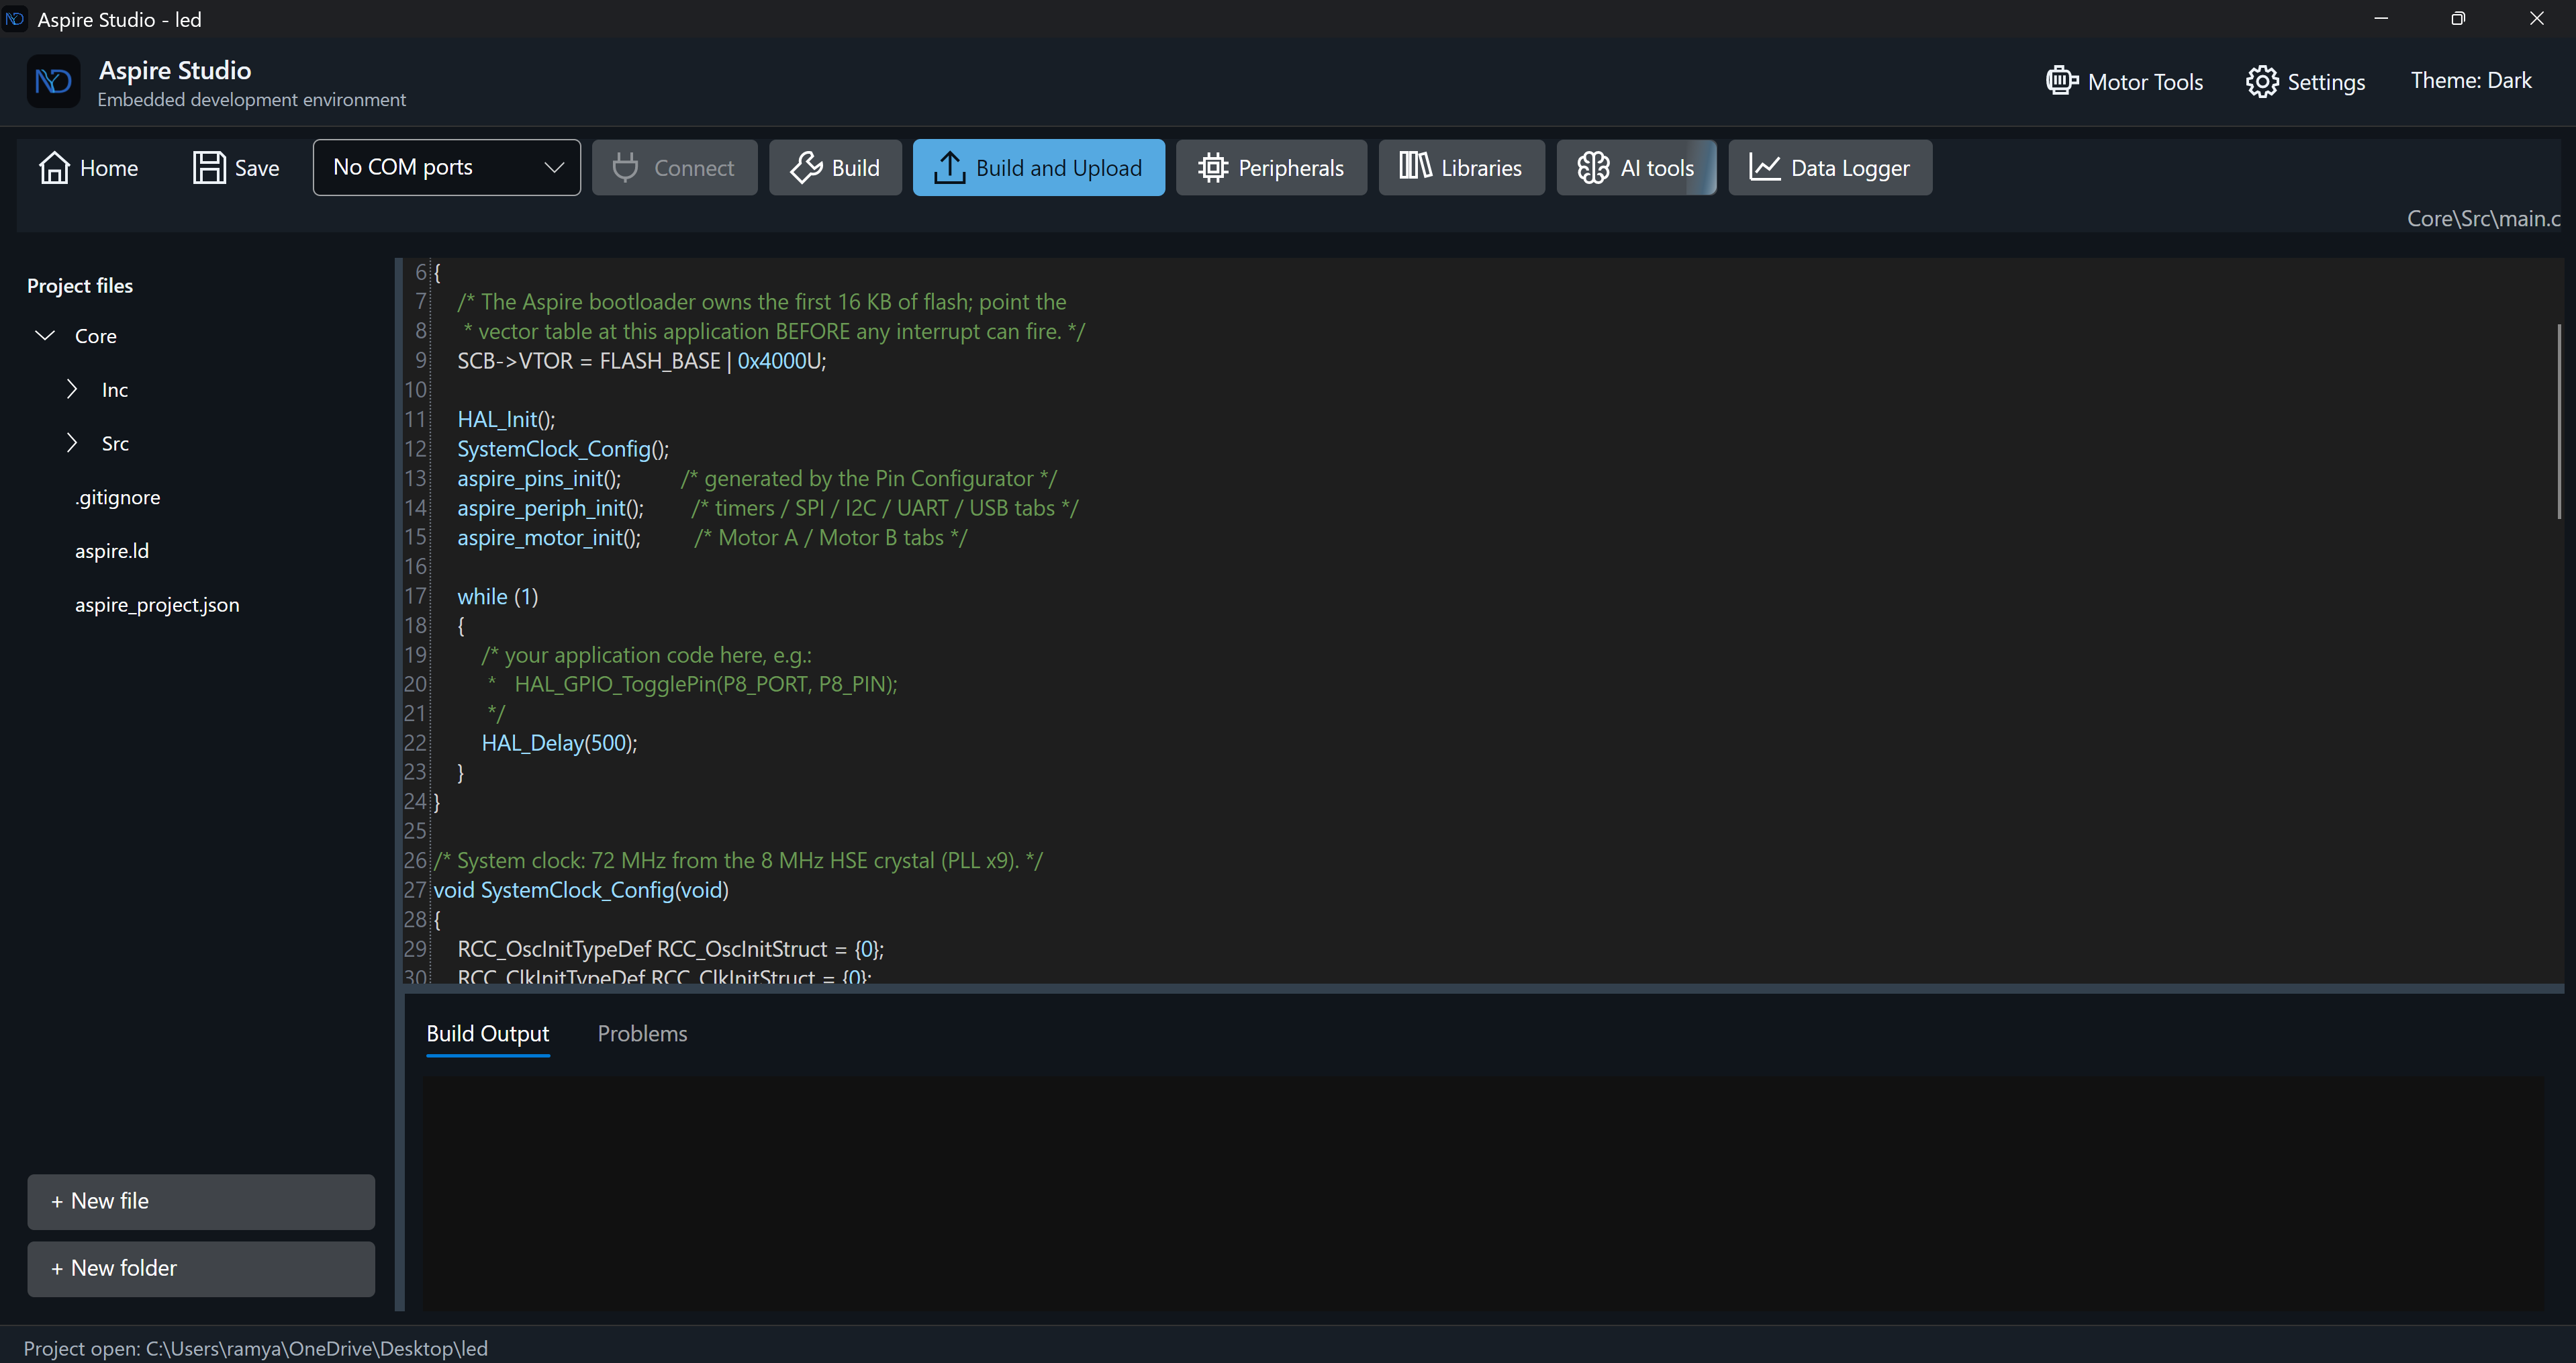Open AI tools via the brain icon
2576x1363 pixels.
(1593, 168)
